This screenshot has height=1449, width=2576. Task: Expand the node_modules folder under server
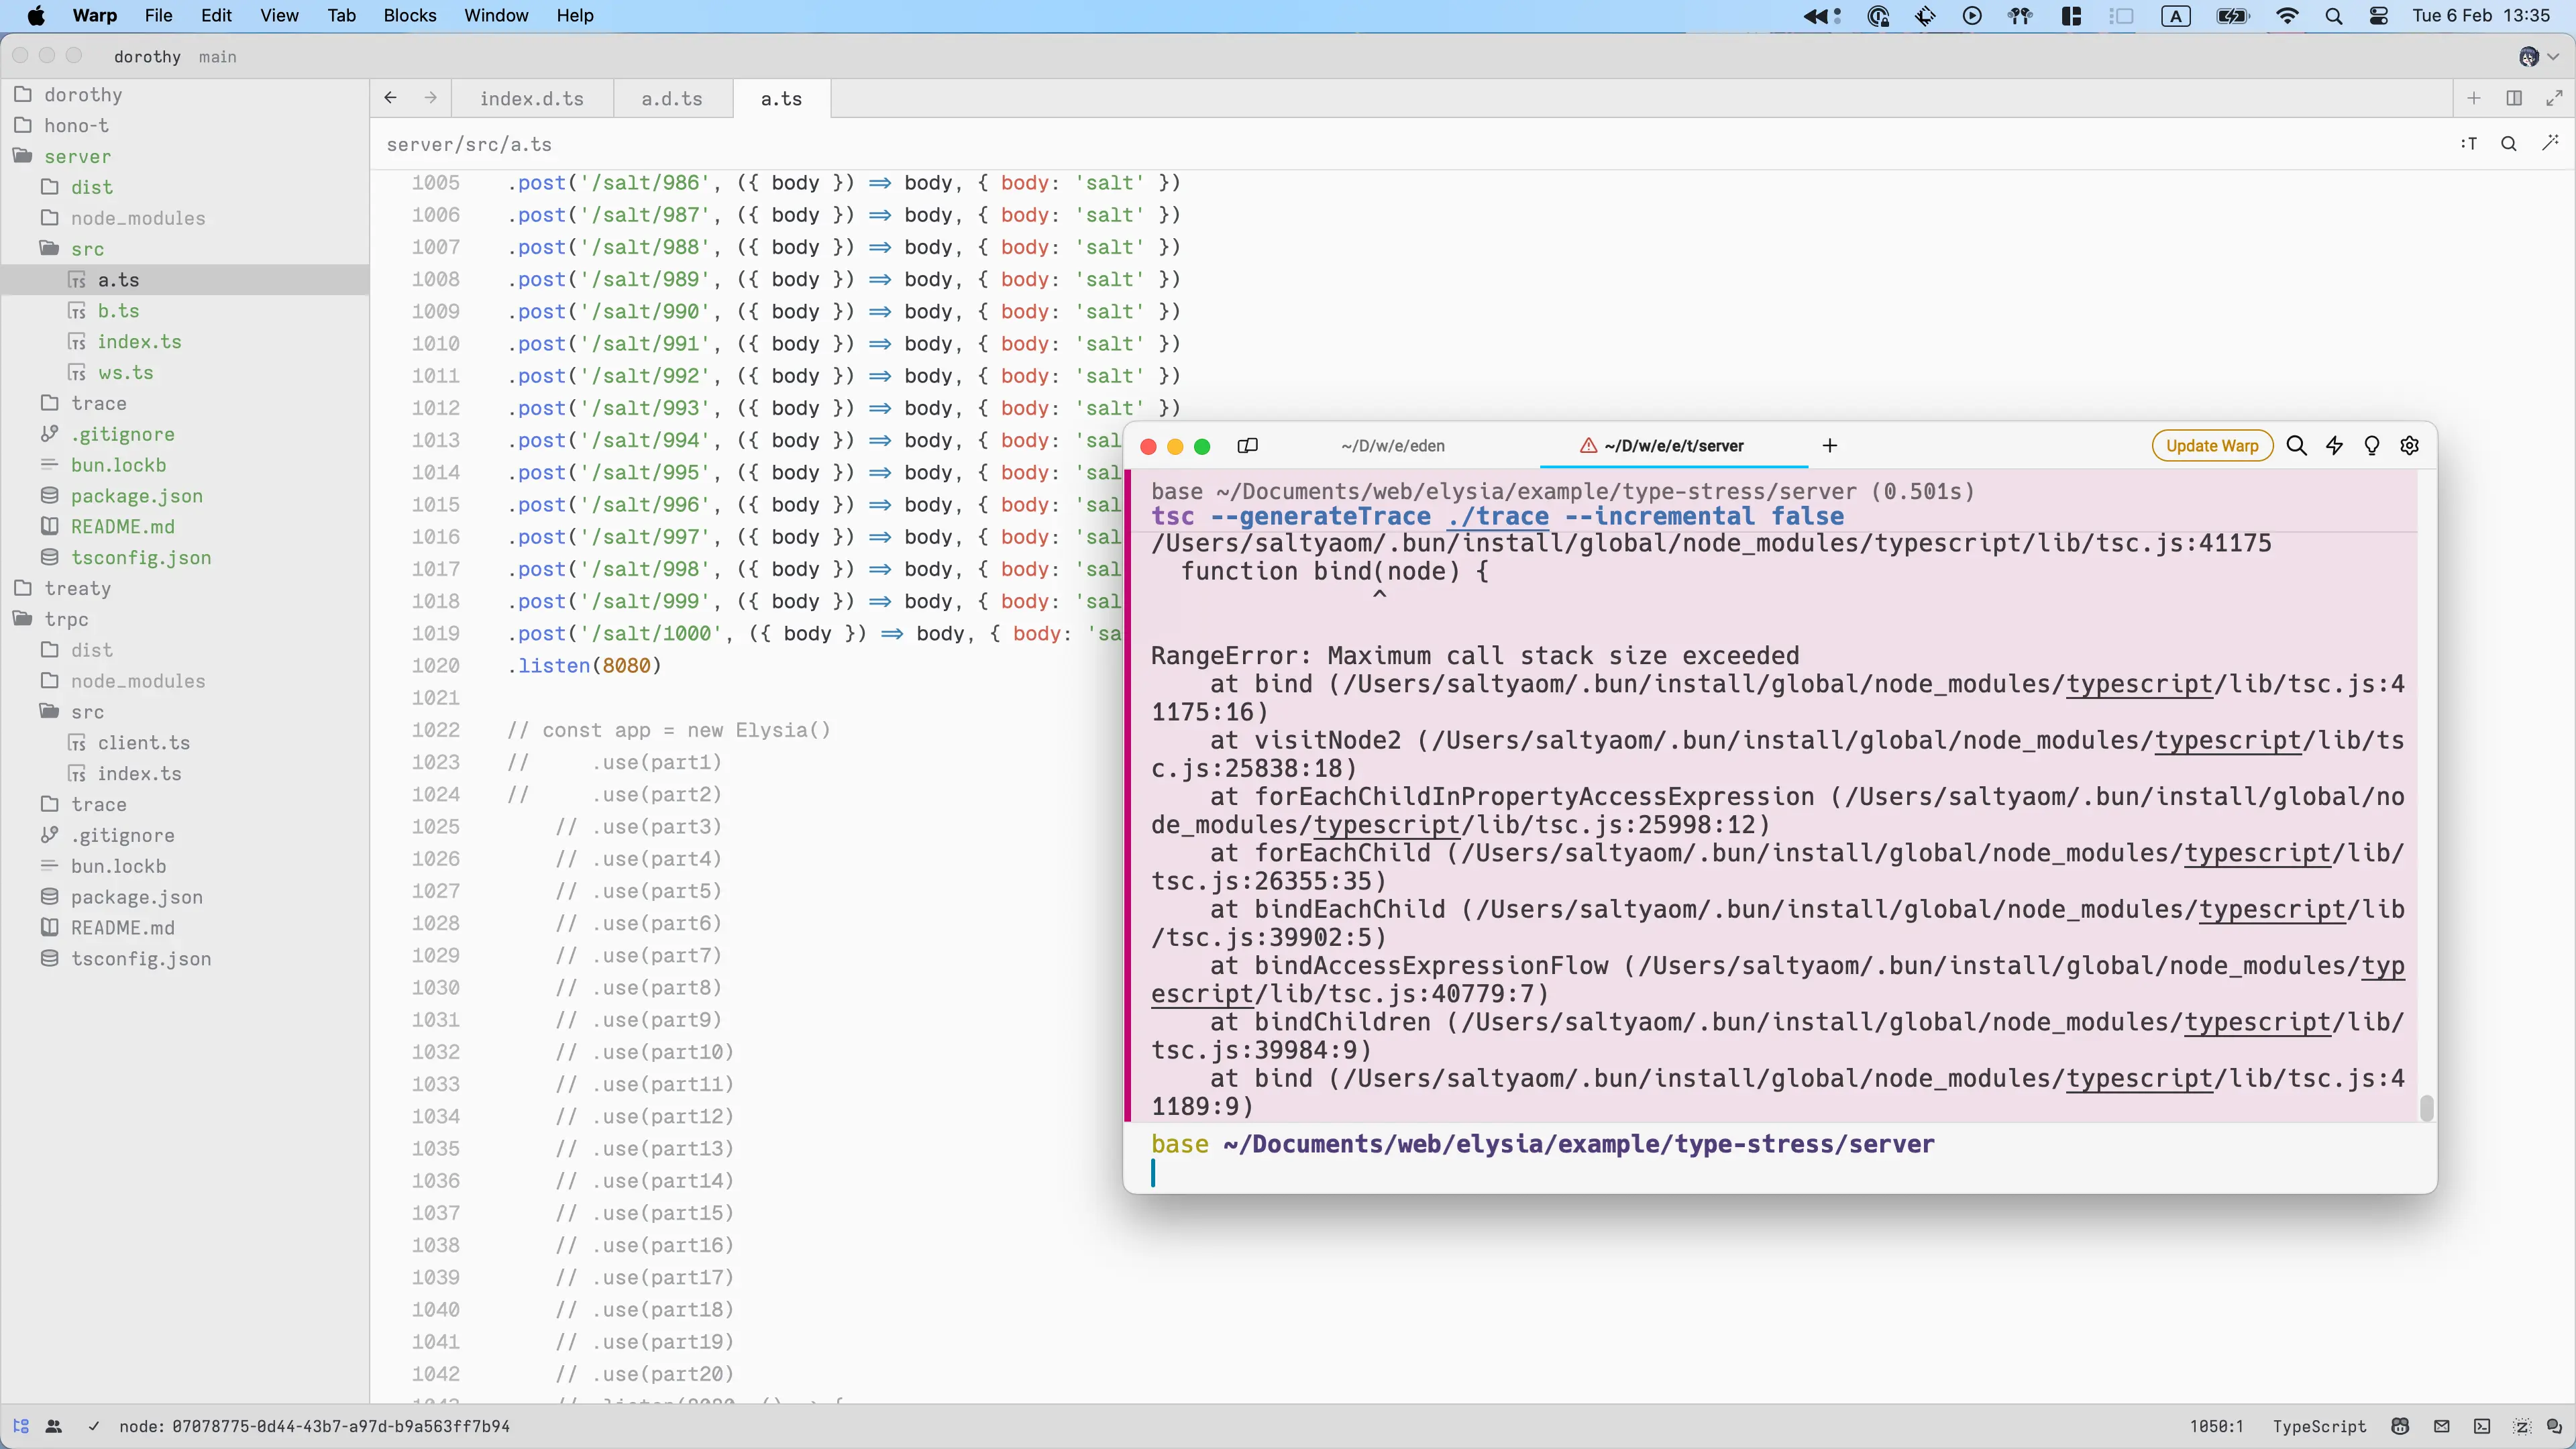pos(138,217)
